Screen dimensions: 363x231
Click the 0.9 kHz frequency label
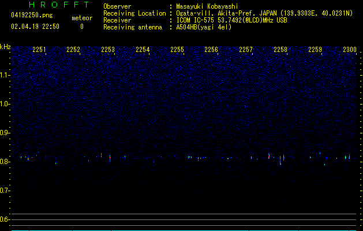click(x=5, y=133)
